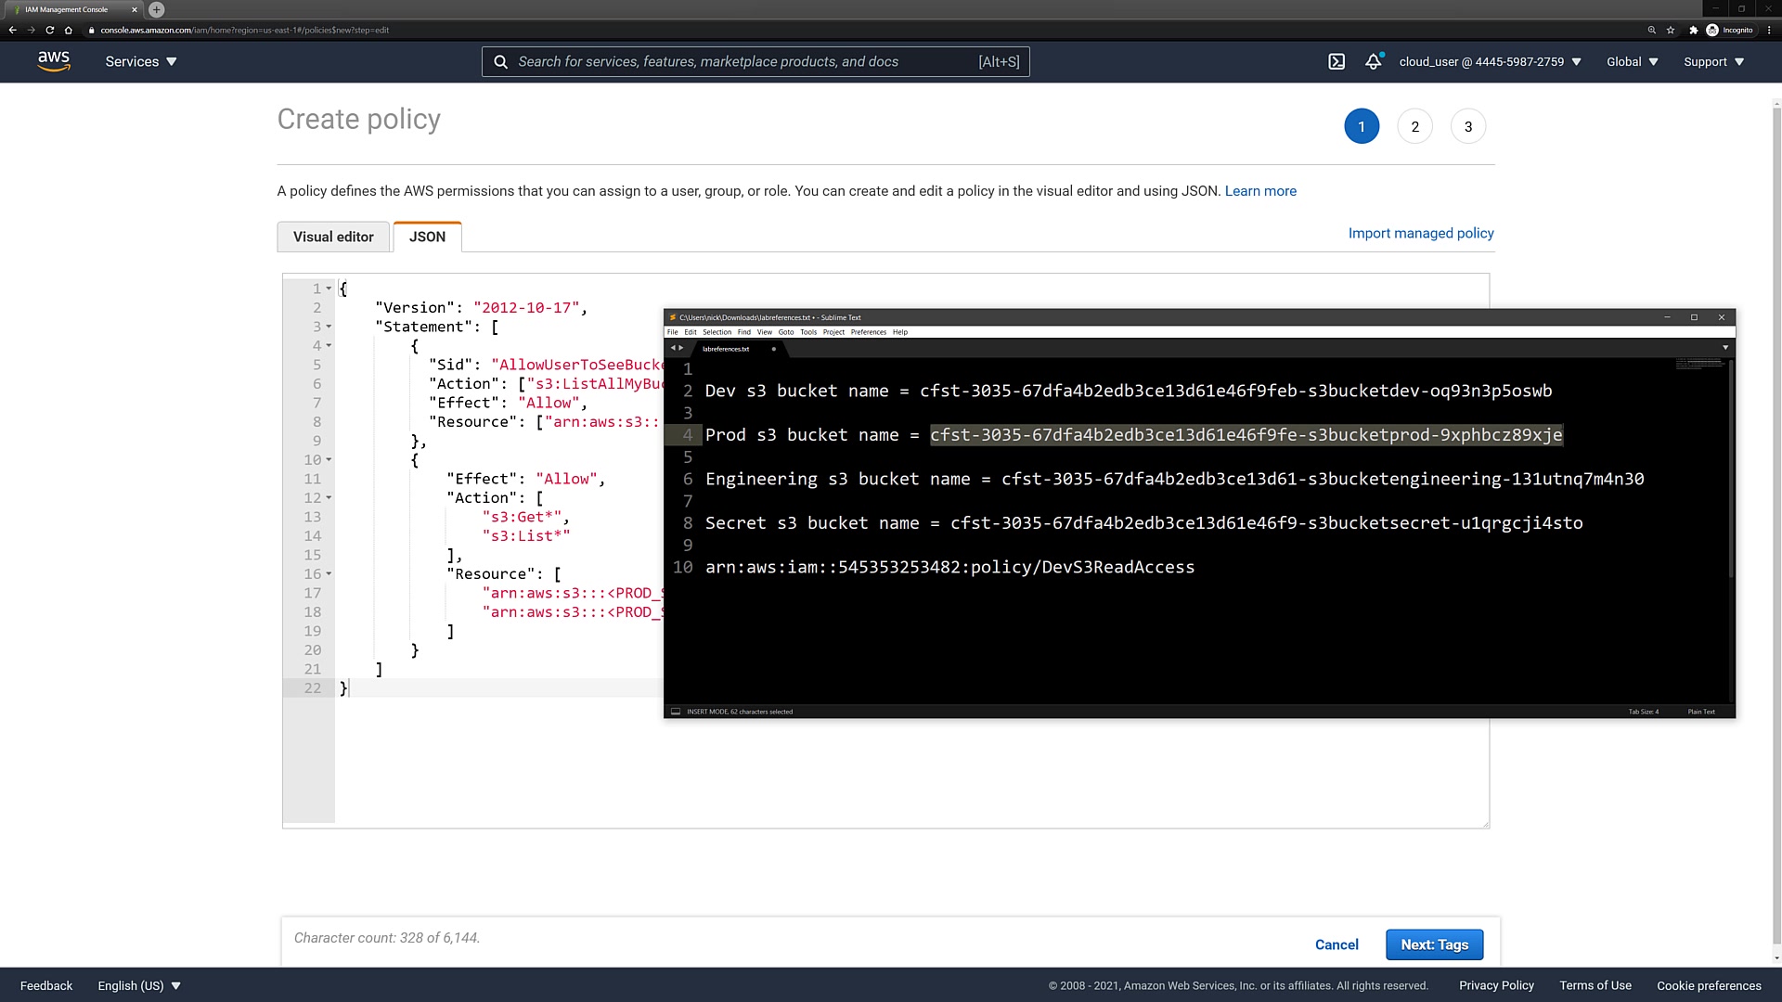Open AWS CloudShell terminal icon
Image resolution: width=1782 pixels, height=1002 pixels.
pyautogui.click(x=1336, y=62)
